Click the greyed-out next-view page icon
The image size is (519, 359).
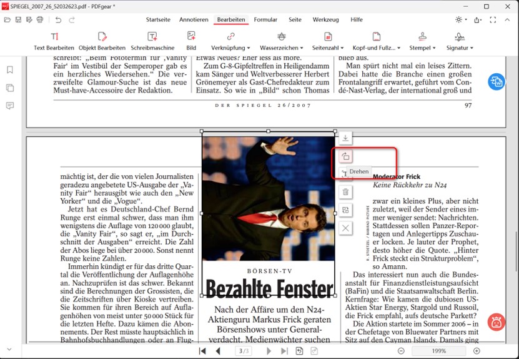pyautogui.click(x=314, y=351)
